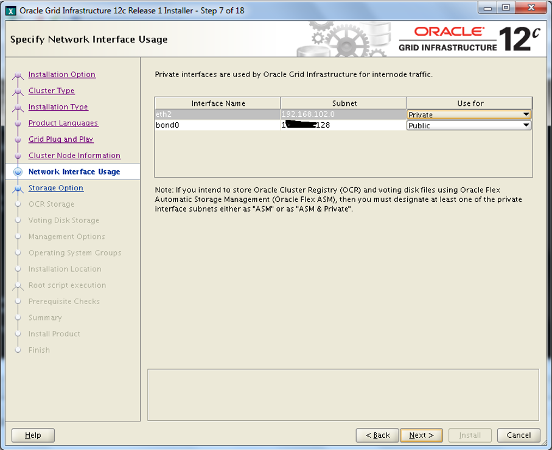Open the Storage Option step link
The height and width of the screenshot is (450, 552).
(x=56, y=188)
